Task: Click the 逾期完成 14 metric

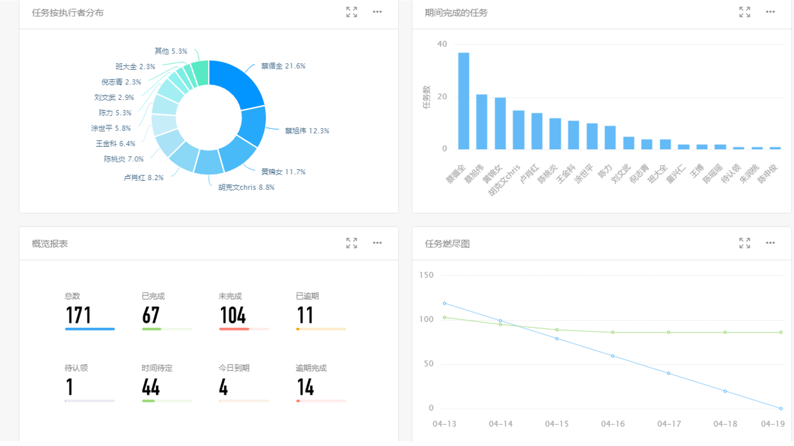Action: 306,387
